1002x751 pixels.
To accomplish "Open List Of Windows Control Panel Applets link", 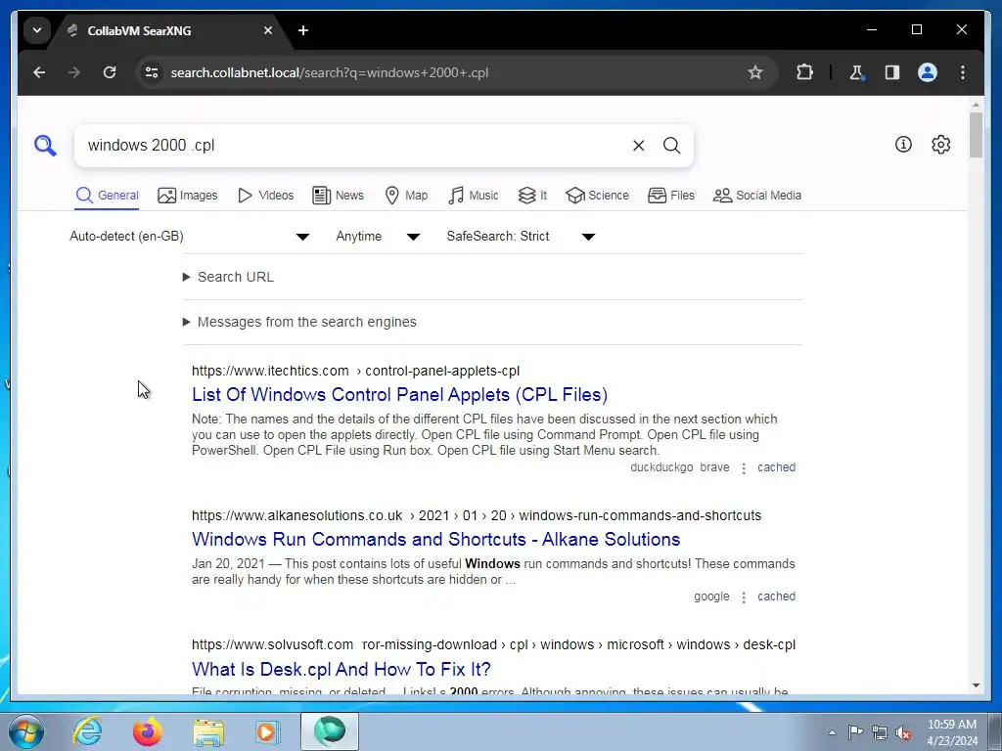I will [x=399, y=395].
